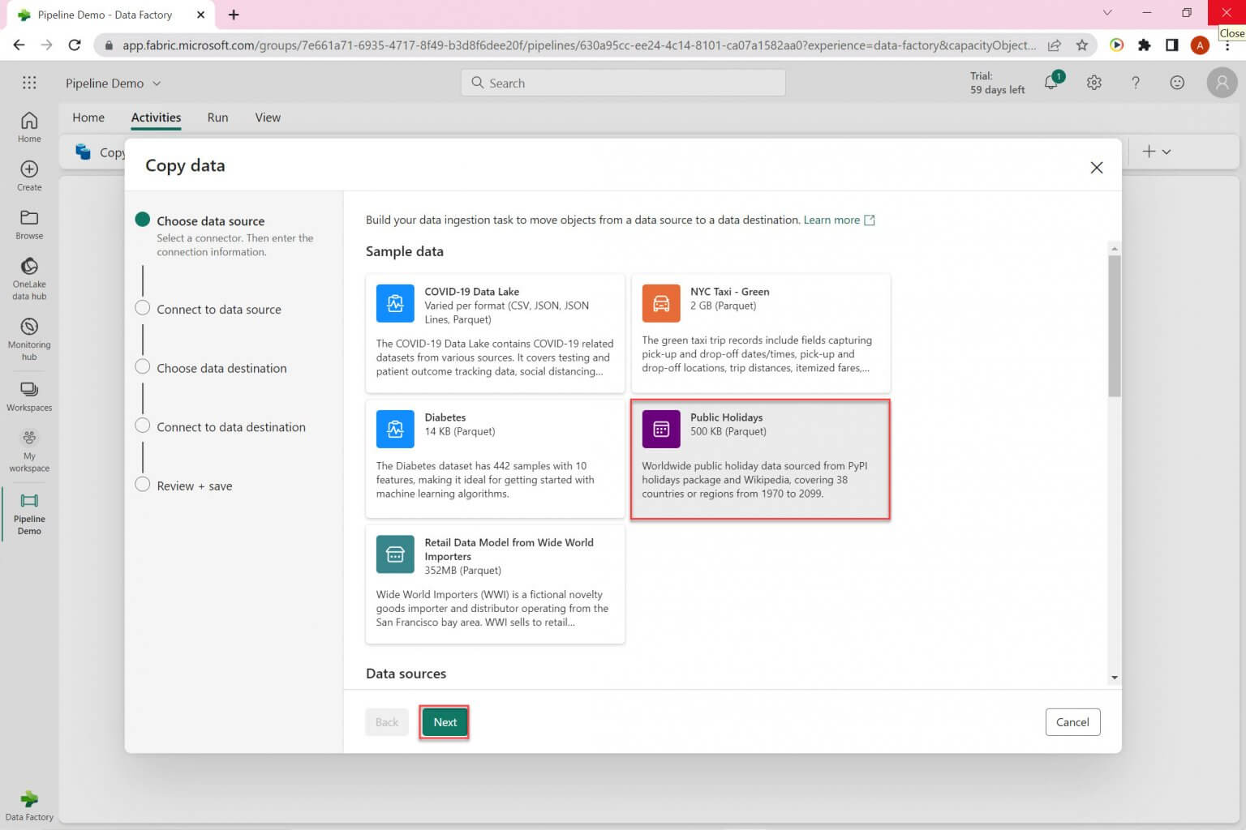Close the Copy data dialog
This screenshot has height=830, width=1246.
(1097, 167)
